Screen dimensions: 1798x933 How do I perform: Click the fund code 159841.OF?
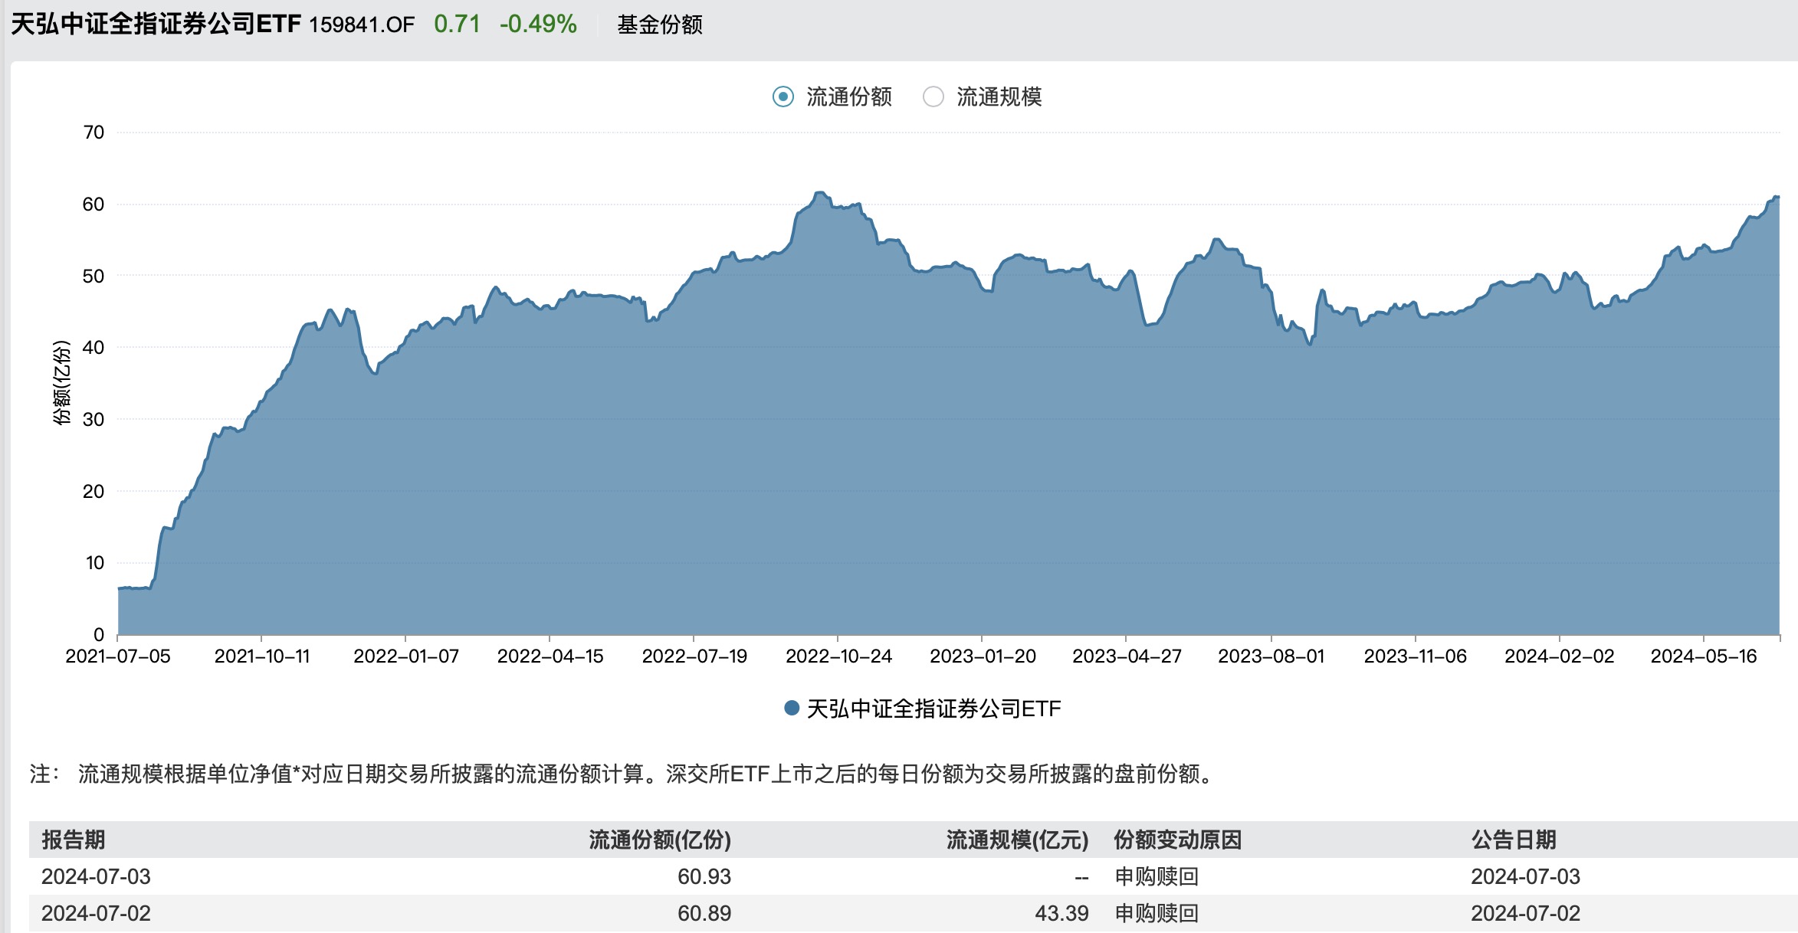pos(362,25)
